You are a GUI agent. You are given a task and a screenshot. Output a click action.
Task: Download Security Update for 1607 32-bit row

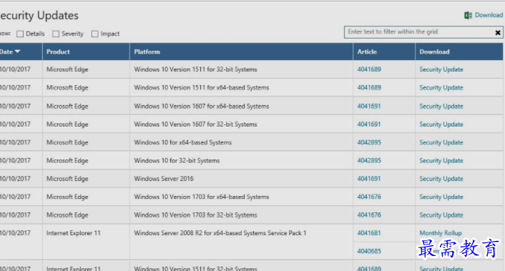tap(441, 124)
